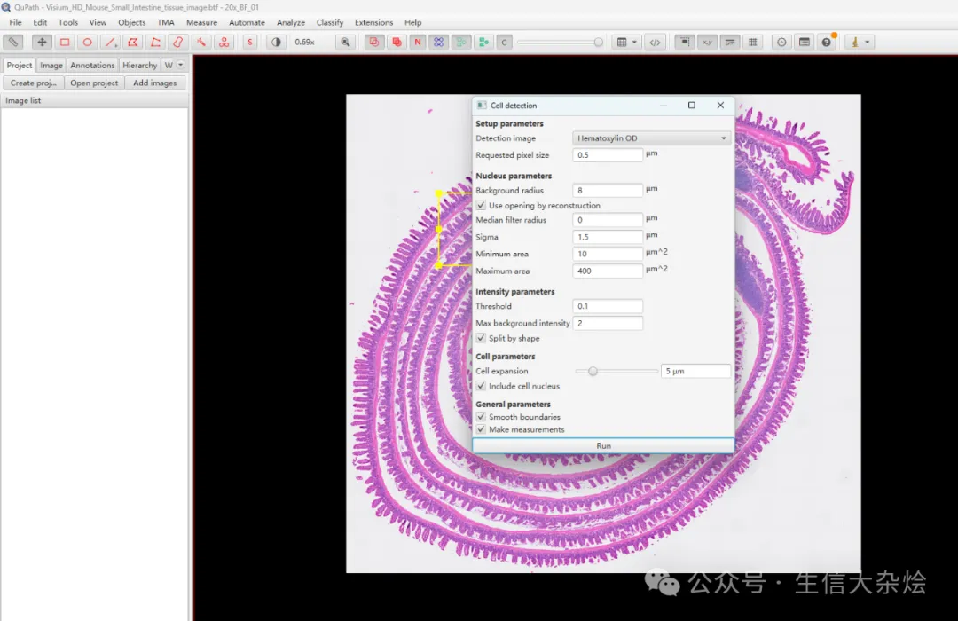Screen dimensions: 958x621
Task: Click the Threshold input field
Action: point(608,306)
